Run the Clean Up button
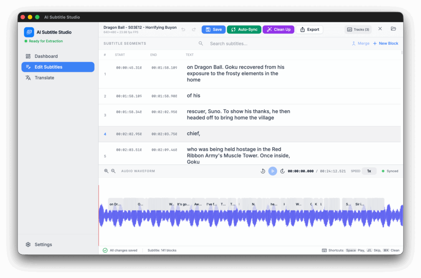This screenshot has width=421, height=278. tap(278, 30)
